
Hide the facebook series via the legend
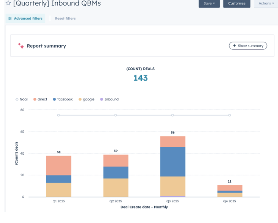click(54, 100)
